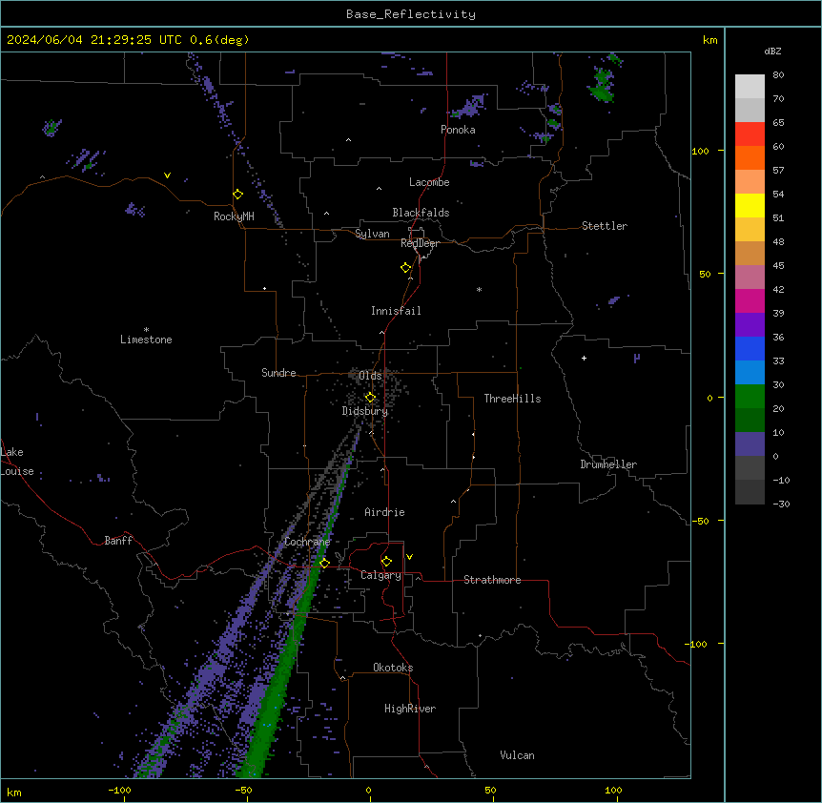The height and width of the screenshot is (803, 822).
Task: Select the yellow v marker northwest of RockyMH
Action: 167,175
